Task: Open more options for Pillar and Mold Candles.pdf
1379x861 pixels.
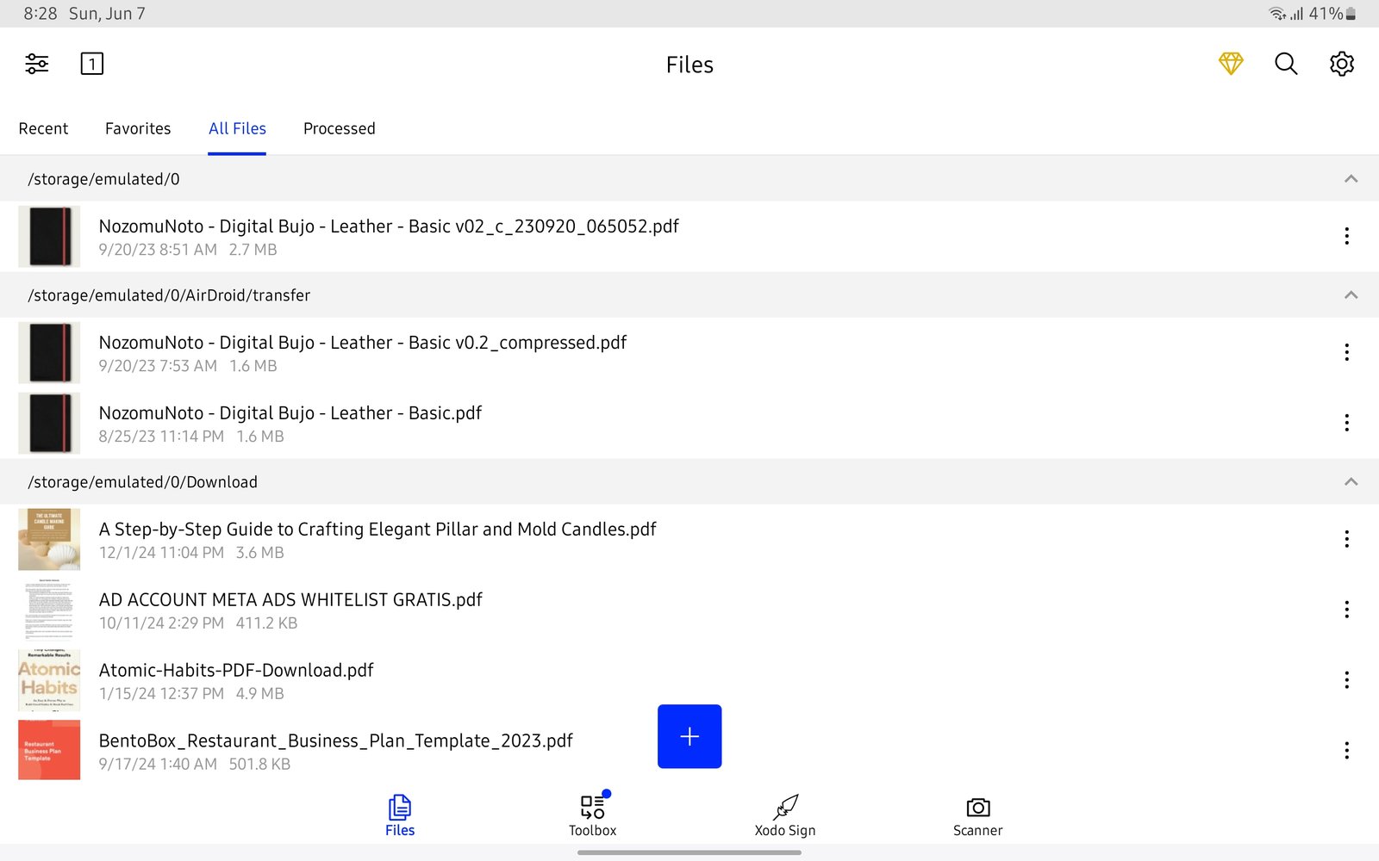Action: pos(1346,539)
